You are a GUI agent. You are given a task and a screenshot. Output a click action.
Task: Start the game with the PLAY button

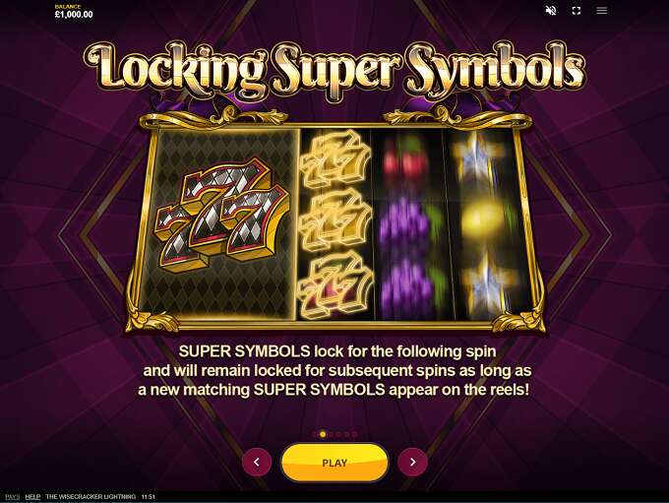[x=334, y=463]
